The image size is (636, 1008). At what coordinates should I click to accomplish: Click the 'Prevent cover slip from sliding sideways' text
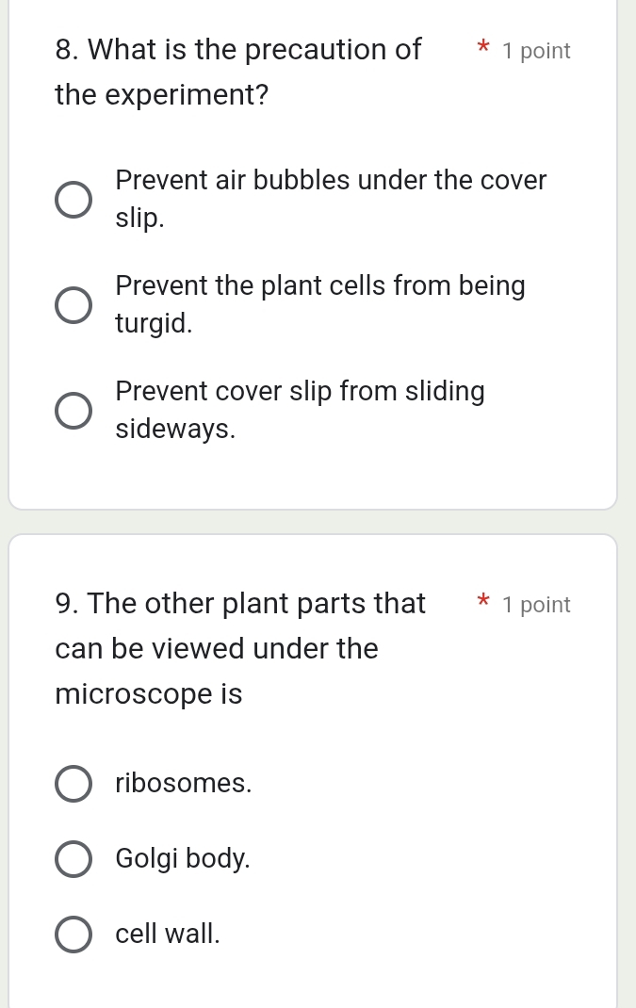300,410
